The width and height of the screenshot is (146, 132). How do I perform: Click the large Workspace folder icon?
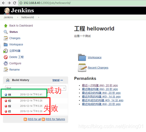click(82, 57)
